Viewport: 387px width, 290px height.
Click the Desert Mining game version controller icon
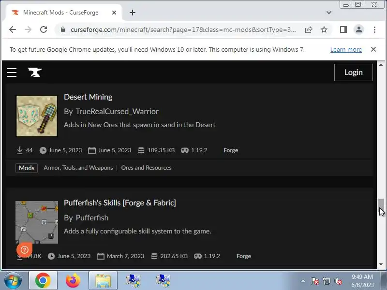(185, 150)
